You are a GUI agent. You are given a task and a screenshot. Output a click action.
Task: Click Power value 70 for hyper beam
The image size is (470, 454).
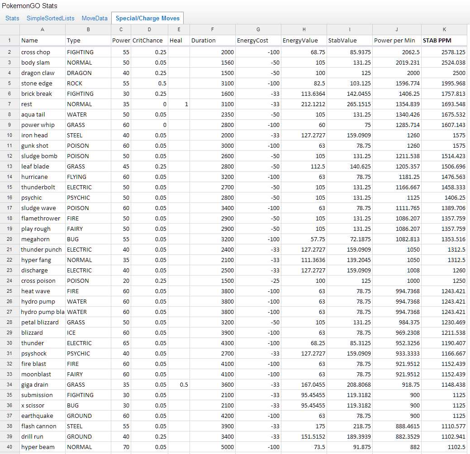click(x=121, y=447)
